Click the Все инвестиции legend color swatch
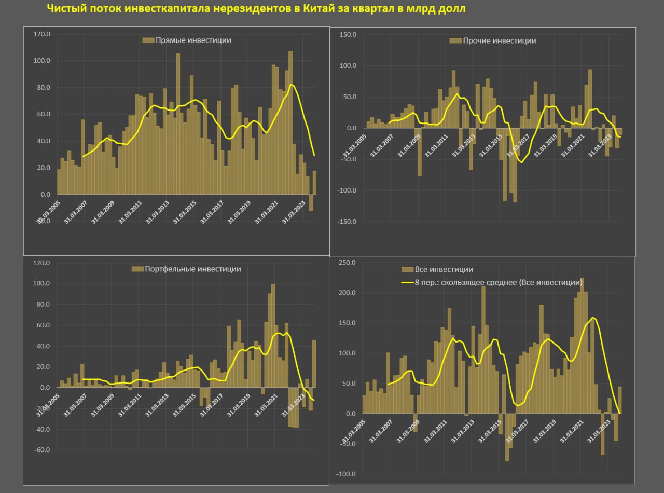664x493 pixels. coord(407,269)
